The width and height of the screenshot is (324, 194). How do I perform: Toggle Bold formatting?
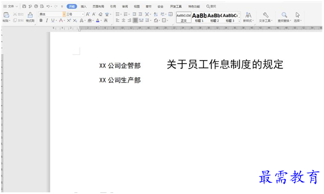[x=41, y=20]
